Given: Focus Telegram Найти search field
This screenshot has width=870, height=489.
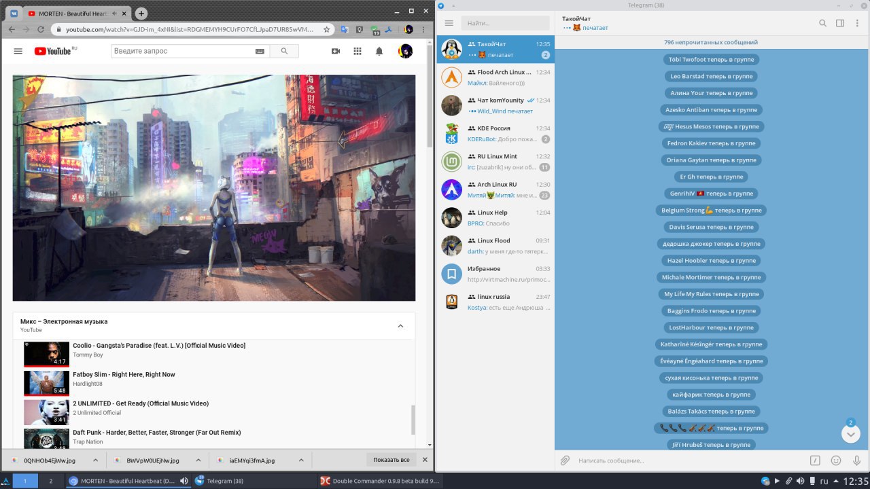Looking at the screenshot, I should 505,23.
